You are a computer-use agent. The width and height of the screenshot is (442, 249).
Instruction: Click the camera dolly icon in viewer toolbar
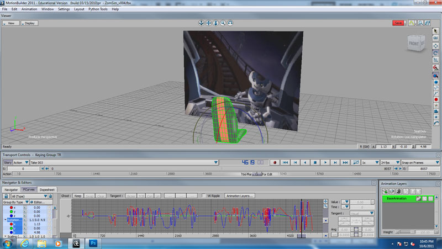tap(215, 23)
